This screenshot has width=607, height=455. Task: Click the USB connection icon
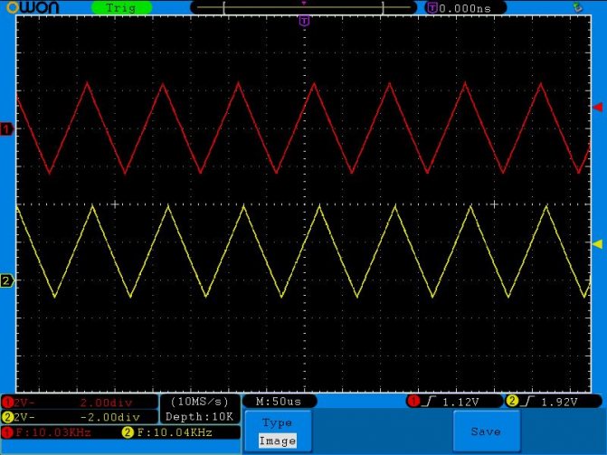click(x=577, y=7)
